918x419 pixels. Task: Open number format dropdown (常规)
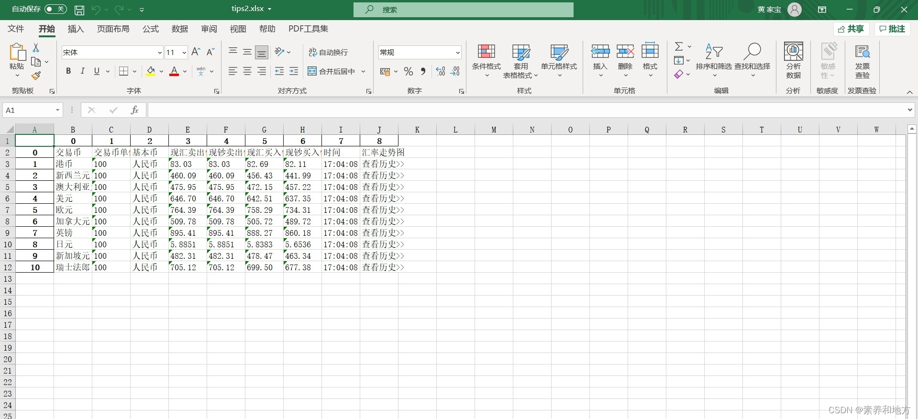pyautogui.click(x=457, y=52)
